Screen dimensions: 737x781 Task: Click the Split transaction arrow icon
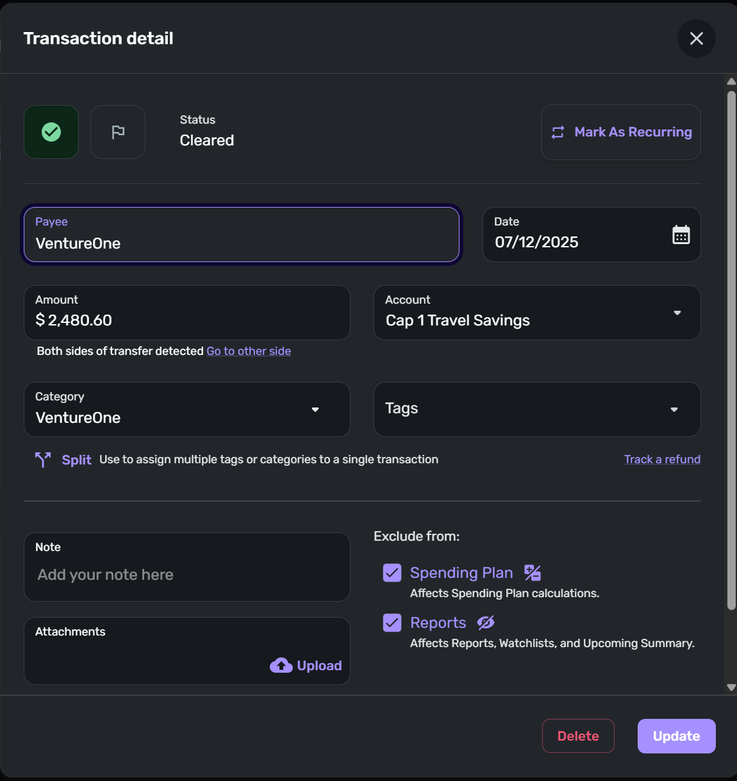point(43,459)
